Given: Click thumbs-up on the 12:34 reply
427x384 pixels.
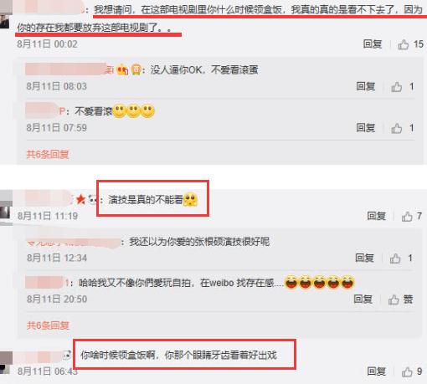Looking at the screenshot, I should coord(395,259).
